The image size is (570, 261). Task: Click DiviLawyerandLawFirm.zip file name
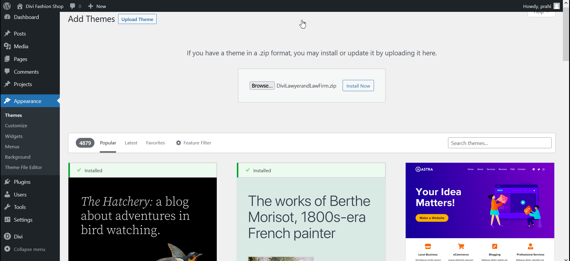tap(306, 86)
